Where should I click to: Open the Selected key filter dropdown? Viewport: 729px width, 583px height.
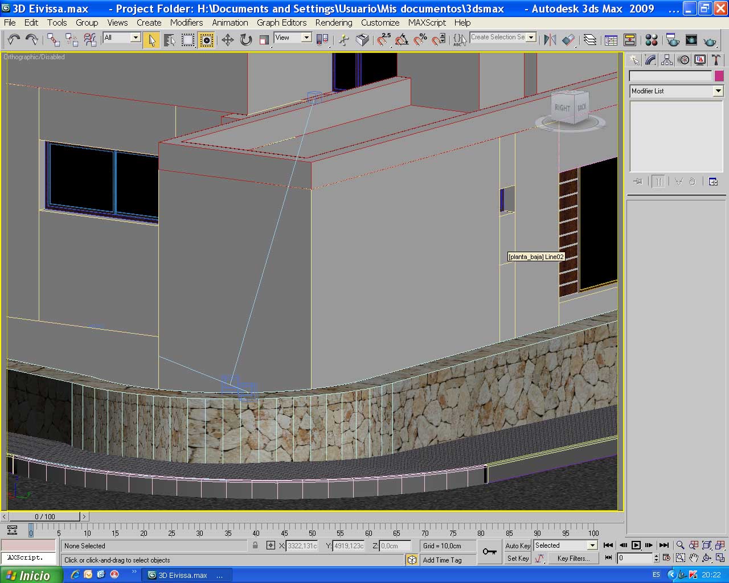(592, 545)
